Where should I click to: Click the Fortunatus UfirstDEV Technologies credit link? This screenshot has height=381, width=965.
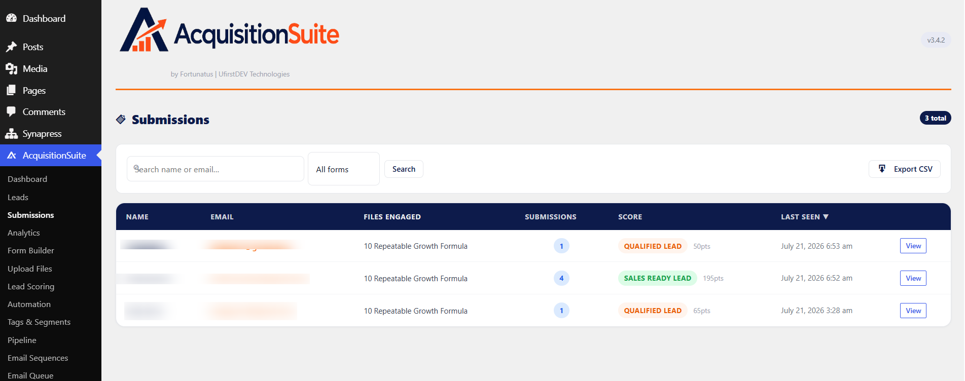(x=230, y=74)
